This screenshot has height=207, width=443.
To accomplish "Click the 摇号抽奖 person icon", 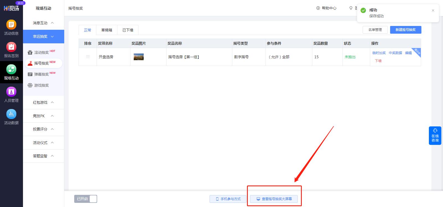I will pos(30,63).
